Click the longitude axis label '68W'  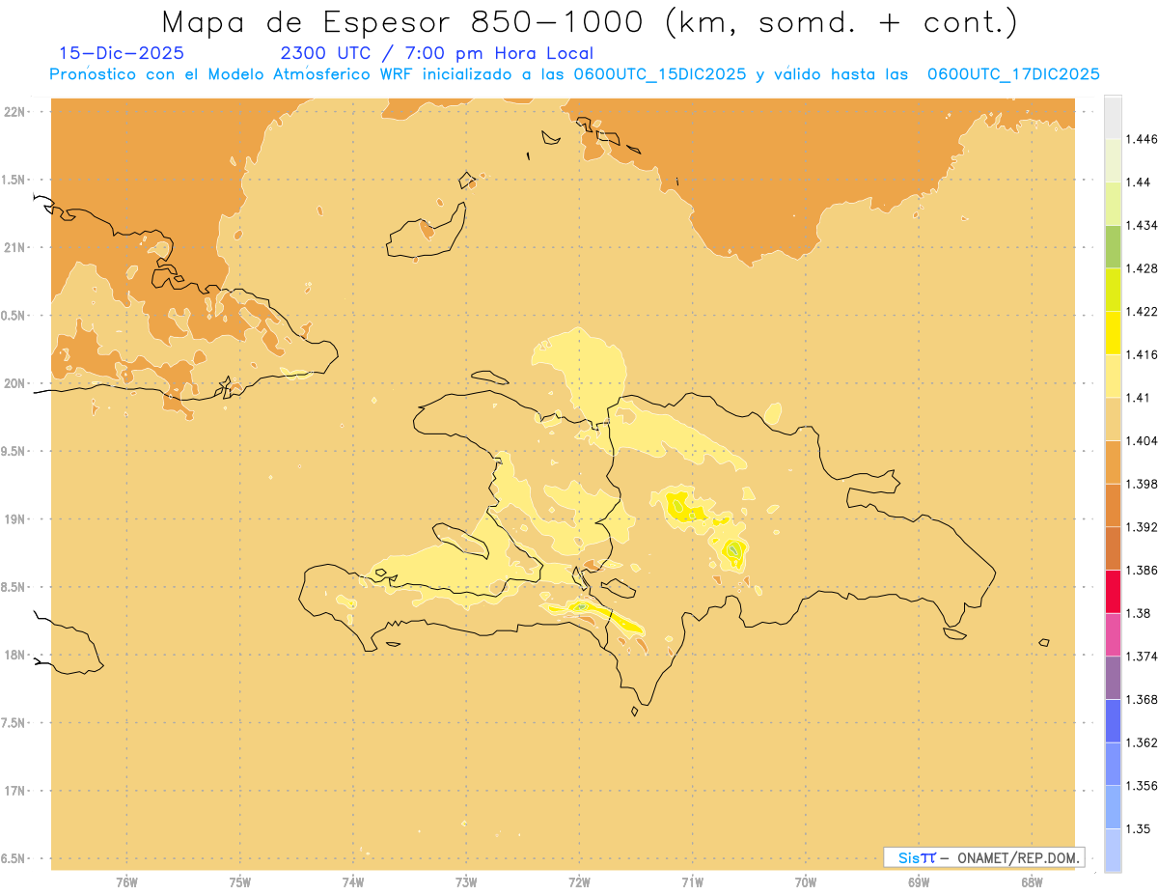click(x=1032, y=881)
